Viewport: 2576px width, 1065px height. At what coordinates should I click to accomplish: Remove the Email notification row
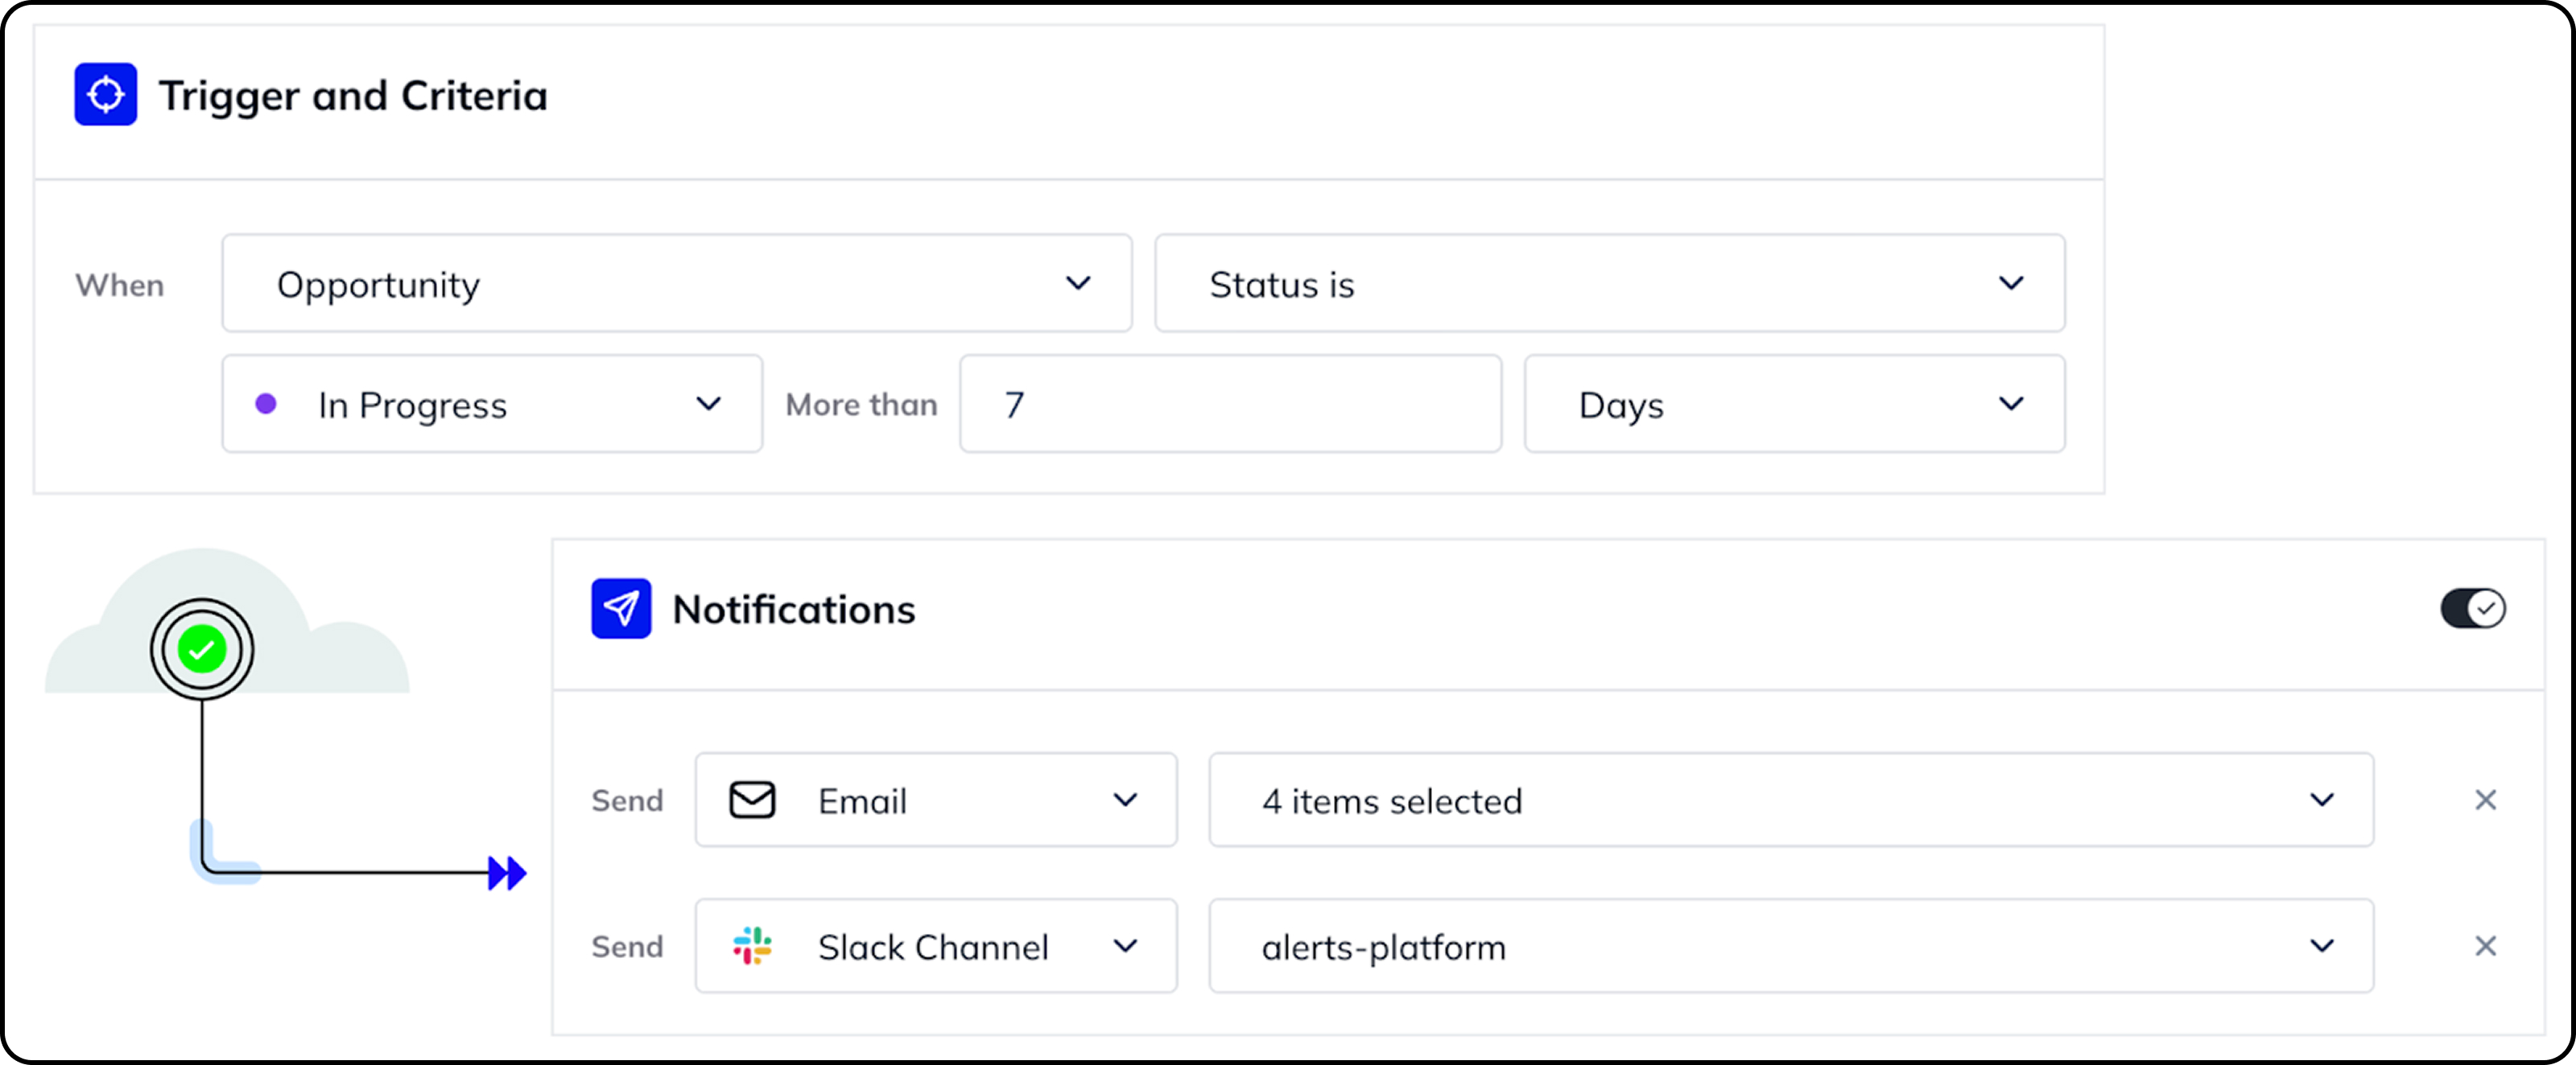click(x=2486, y=800)
